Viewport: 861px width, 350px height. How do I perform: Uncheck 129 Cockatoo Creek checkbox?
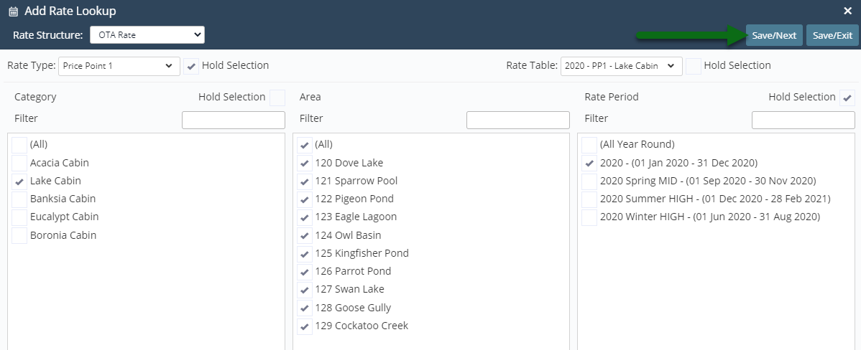click(304, 326)
